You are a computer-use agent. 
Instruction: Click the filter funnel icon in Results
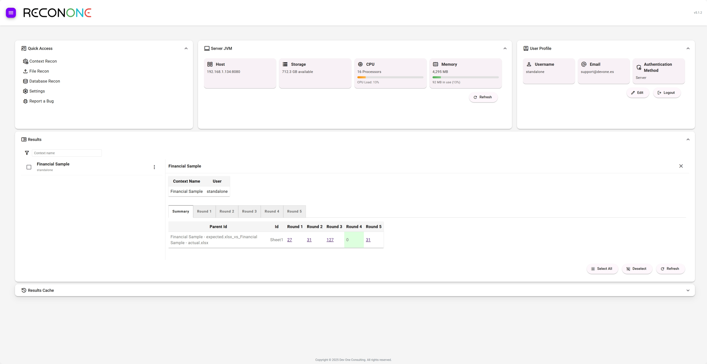coord(27,153)
